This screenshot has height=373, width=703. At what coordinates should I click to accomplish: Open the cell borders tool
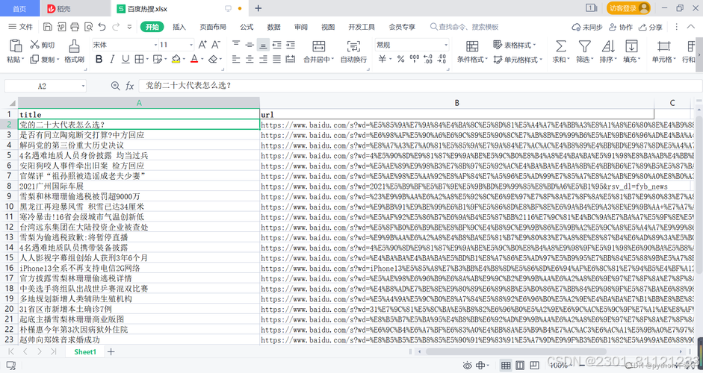(x=140, y=59)
